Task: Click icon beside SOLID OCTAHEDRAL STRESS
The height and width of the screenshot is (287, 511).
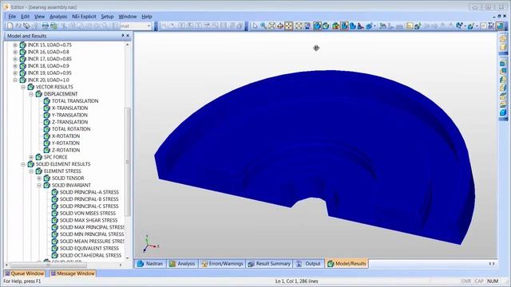Action: tap(55, 255)
